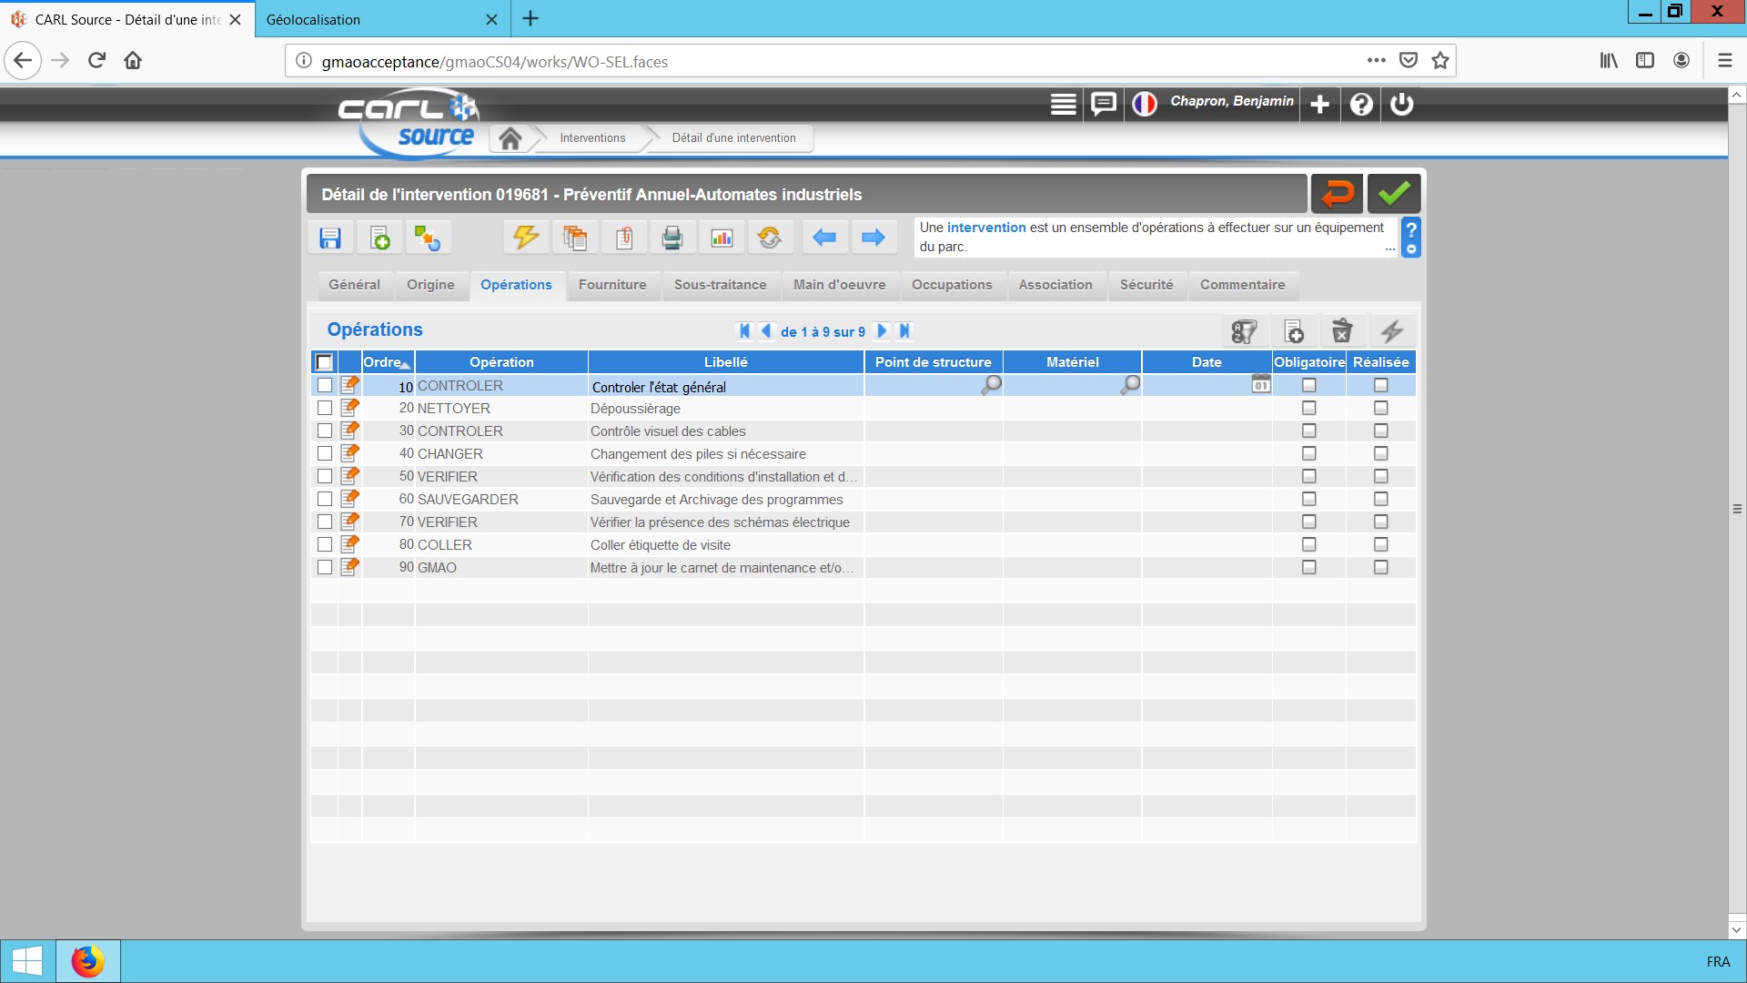Click the Interventions breadcrumb link
The height and width of the screenshot is (983, 1747).
(592, 138)
